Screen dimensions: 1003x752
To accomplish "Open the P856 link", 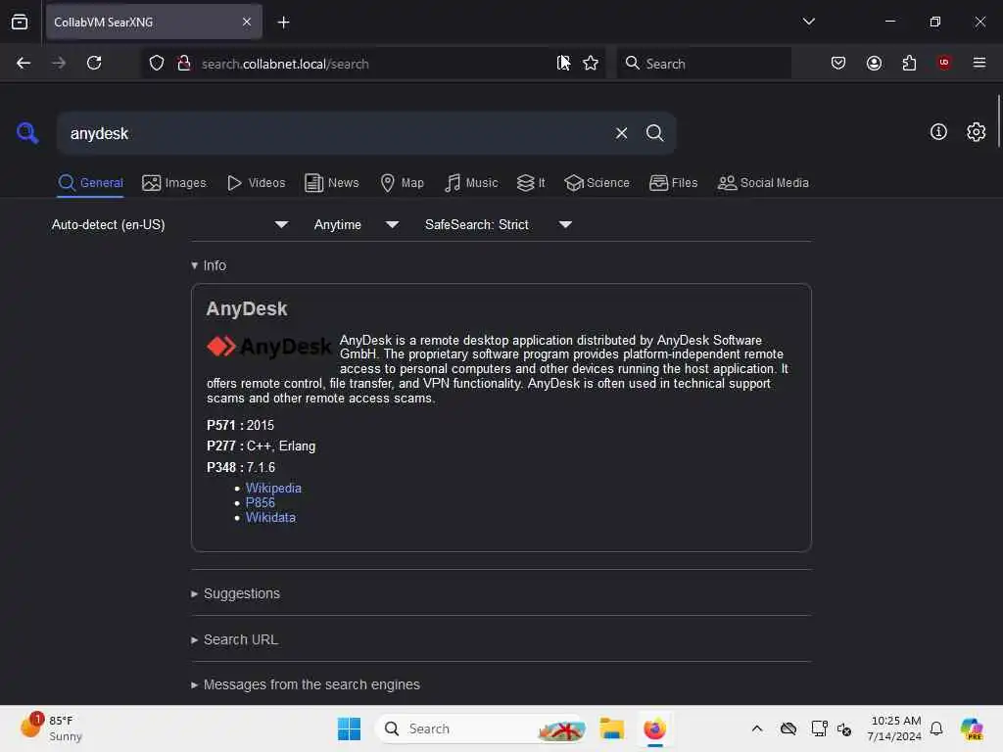I will coord(261,502).
